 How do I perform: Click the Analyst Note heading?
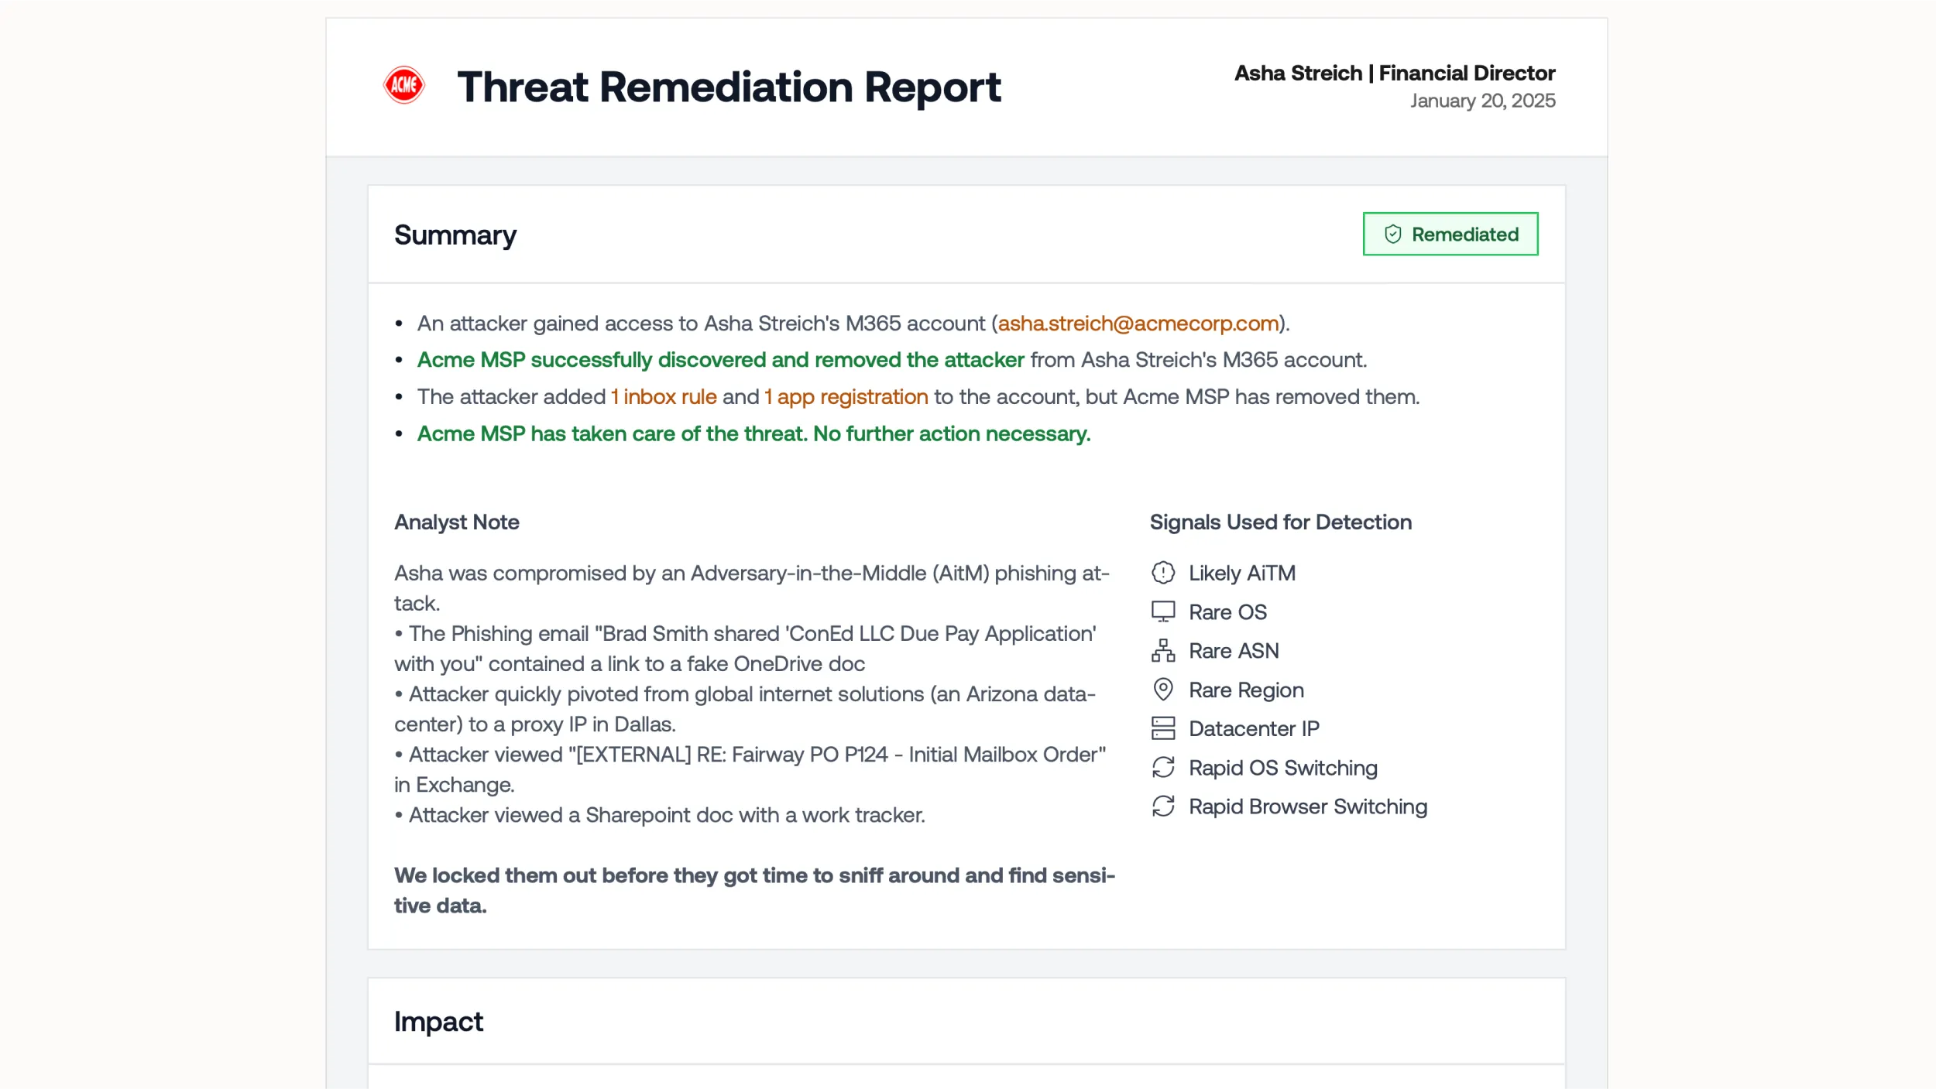click(456, 522)
